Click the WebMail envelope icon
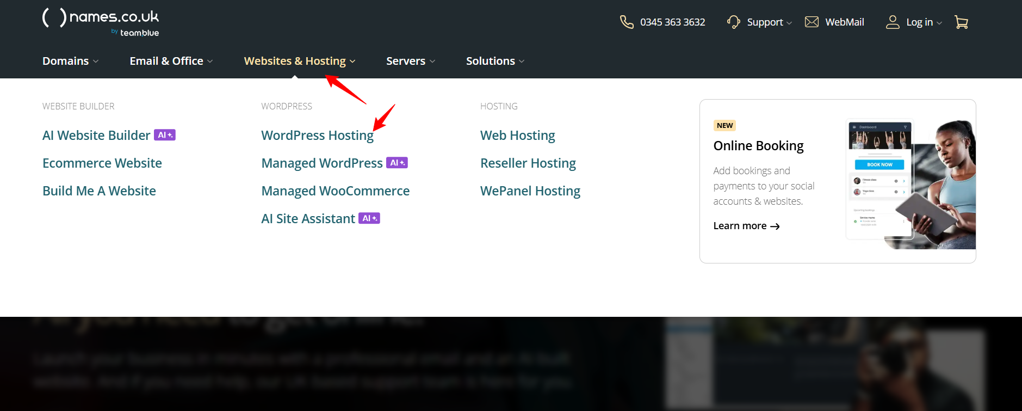This screenshot has height=411, width=1022. [x=812, y=22]
